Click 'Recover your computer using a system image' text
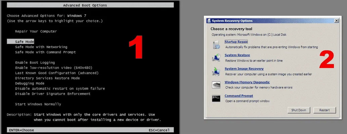Image resolution: width=347 pixels, height=134 pixels. tap(269, 74)
